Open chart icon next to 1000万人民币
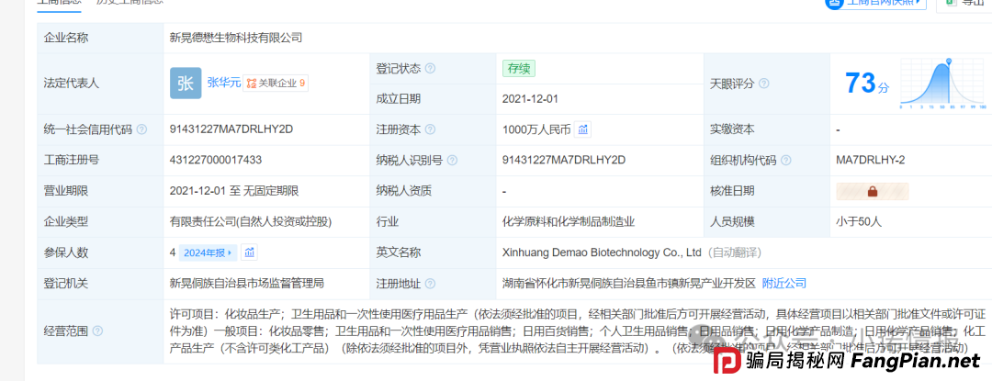 point(583,129)
